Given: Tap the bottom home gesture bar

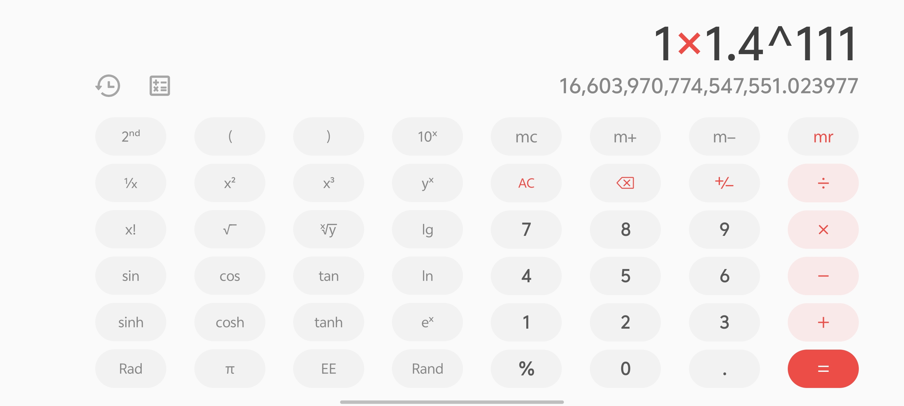Looking at the screenshot, I should (x=452, y=402).
